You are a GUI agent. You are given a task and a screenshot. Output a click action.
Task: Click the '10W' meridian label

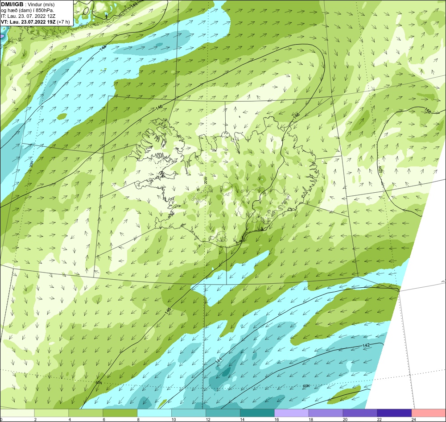[380, 169]
